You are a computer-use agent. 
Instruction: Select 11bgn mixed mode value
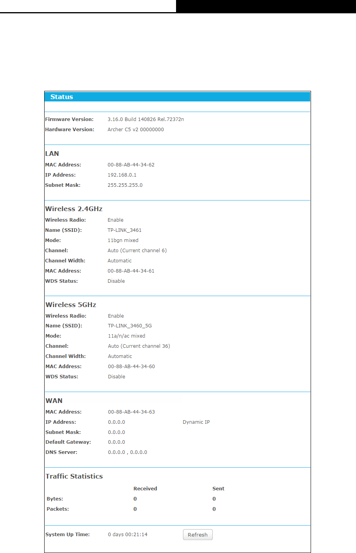coord(123,240)
